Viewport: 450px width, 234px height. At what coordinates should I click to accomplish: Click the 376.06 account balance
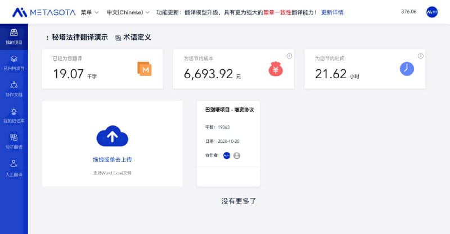click(409, 12)
